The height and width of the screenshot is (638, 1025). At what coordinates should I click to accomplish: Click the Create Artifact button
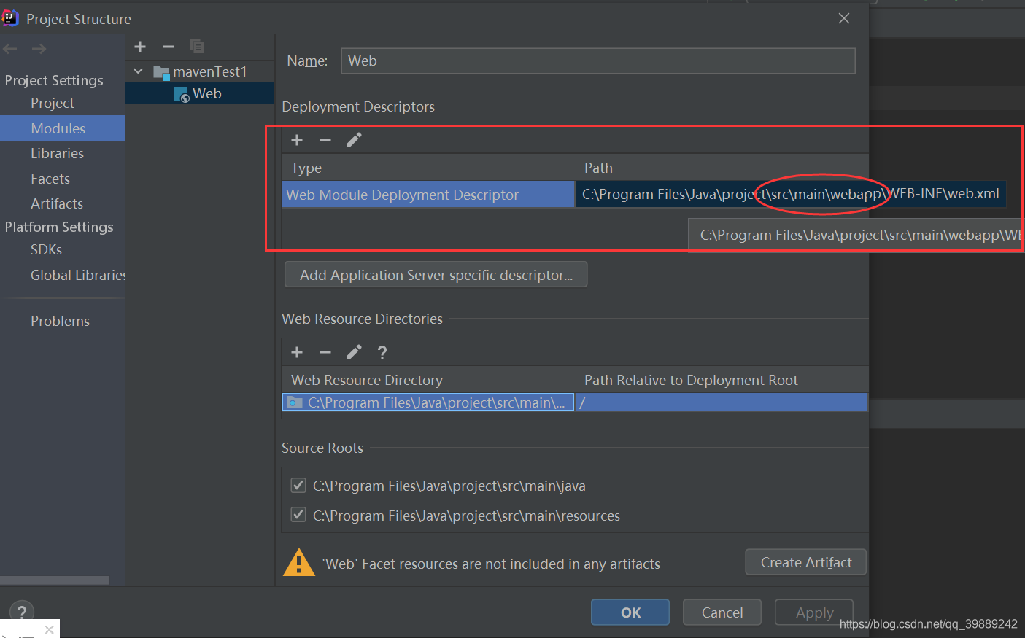pos(806,562)
